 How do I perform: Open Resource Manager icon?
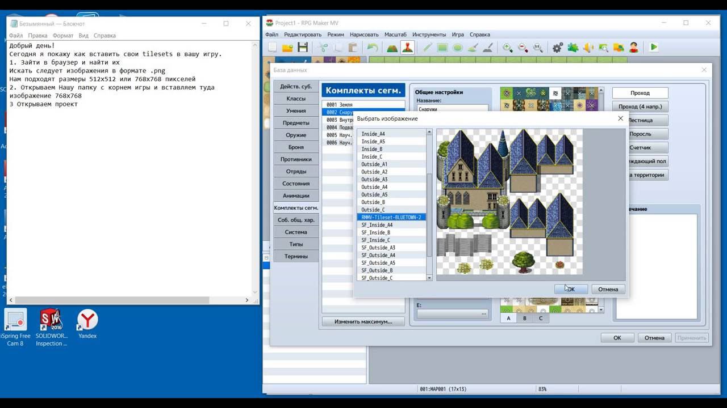(x=618, y=48)
